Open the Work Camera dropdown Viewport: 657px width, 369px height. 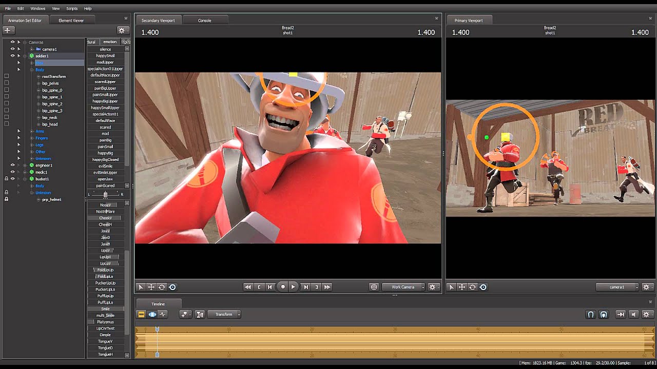pos(403,287)
